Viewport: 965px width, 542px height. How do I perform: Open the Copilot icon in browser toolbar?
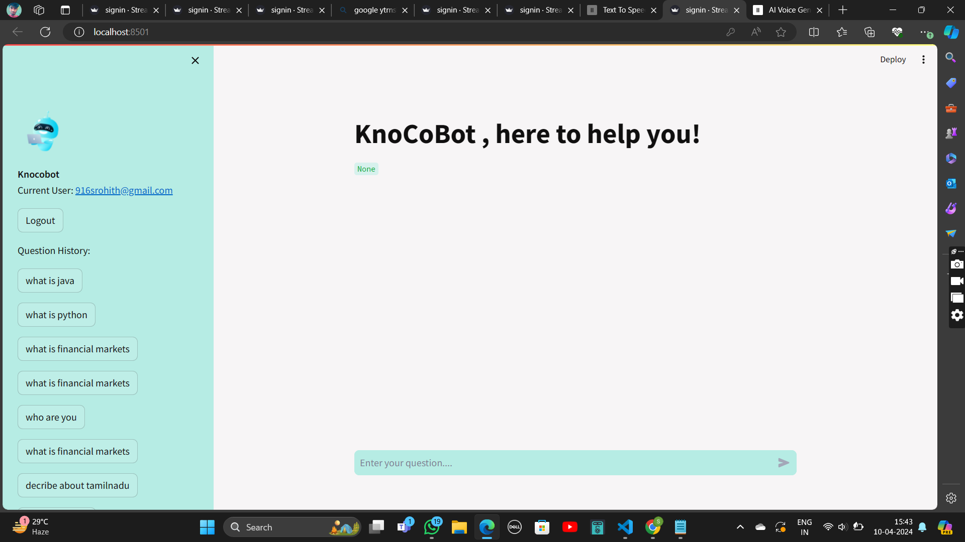coord(951,32)
